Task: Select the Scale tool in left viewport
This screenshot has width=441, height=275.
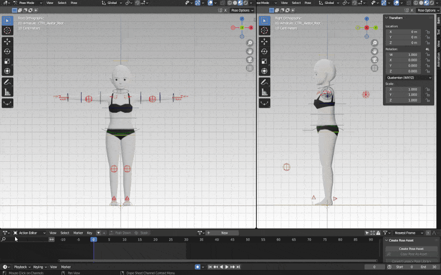Action: 7,61
